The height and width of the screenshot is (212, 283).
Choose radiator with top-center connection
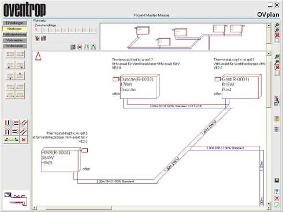[20, 76]
